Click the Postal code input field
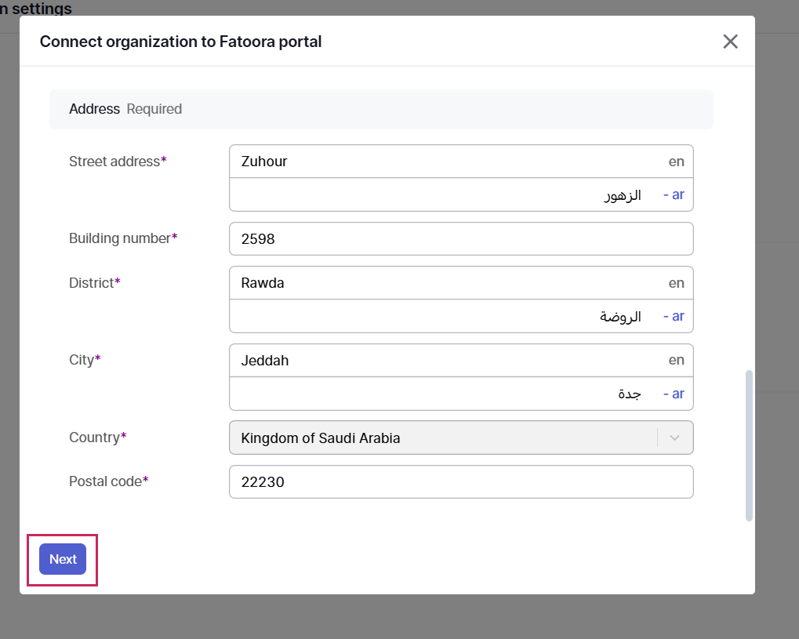The width and height of the screenshot is (799, 639). coord(461,482)
